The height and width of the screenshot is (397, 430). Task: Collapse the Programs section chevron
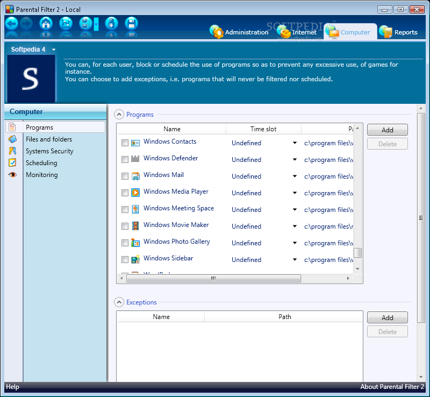pos(119,115)
